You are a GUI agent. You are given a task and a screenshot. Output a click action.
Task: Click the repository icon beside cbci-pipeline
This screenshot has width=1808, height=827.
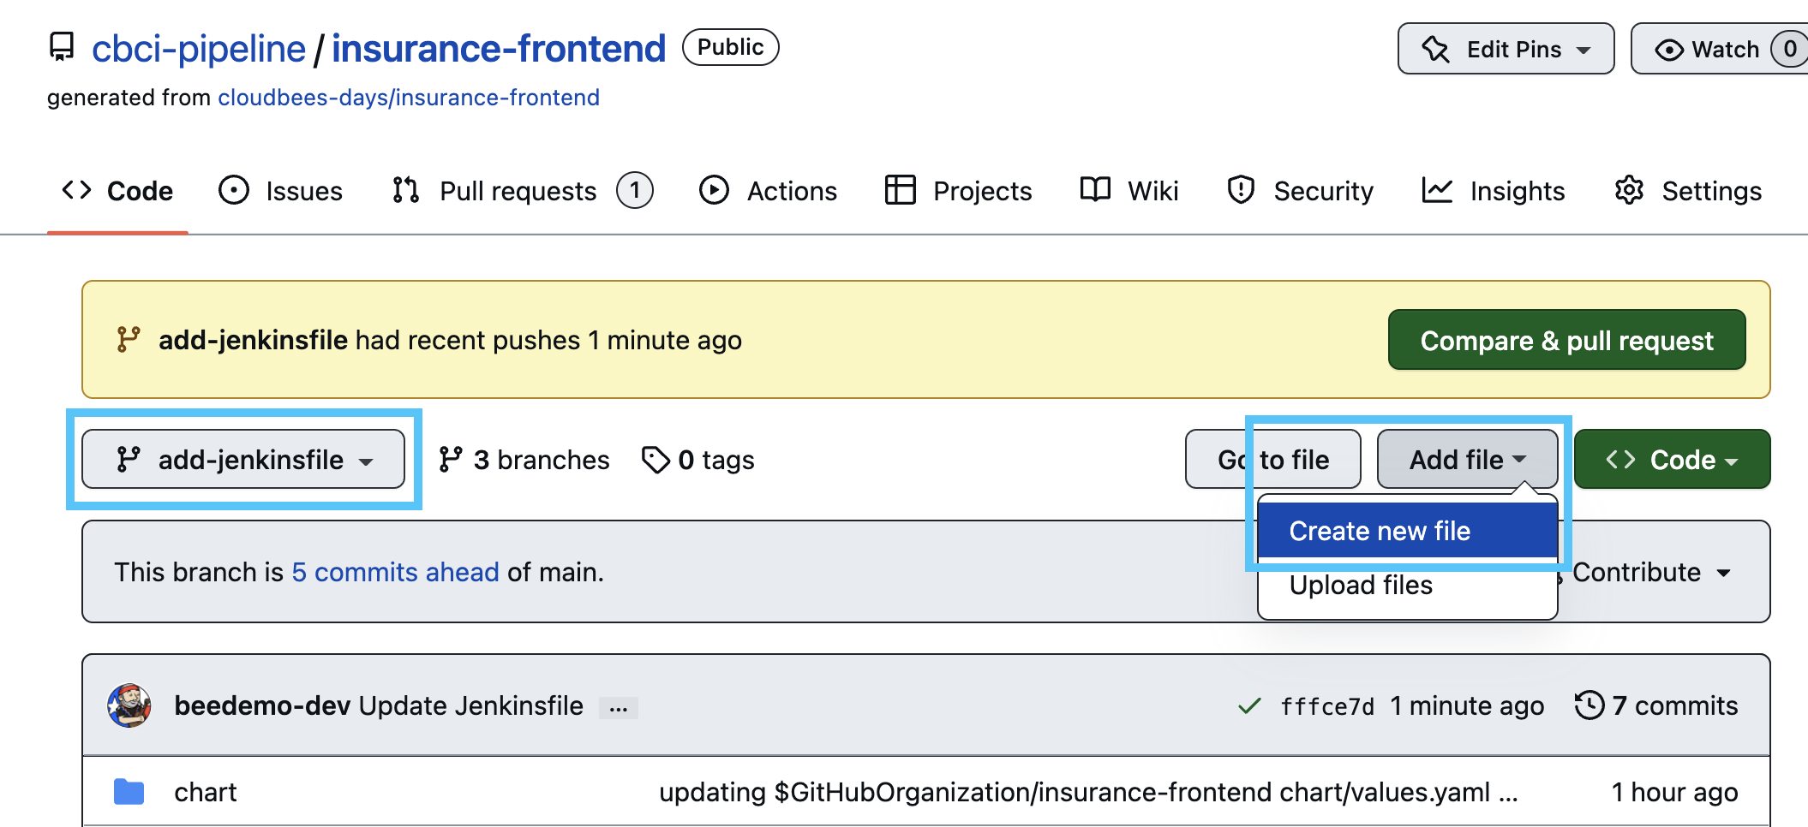click(x=62, y=47)
